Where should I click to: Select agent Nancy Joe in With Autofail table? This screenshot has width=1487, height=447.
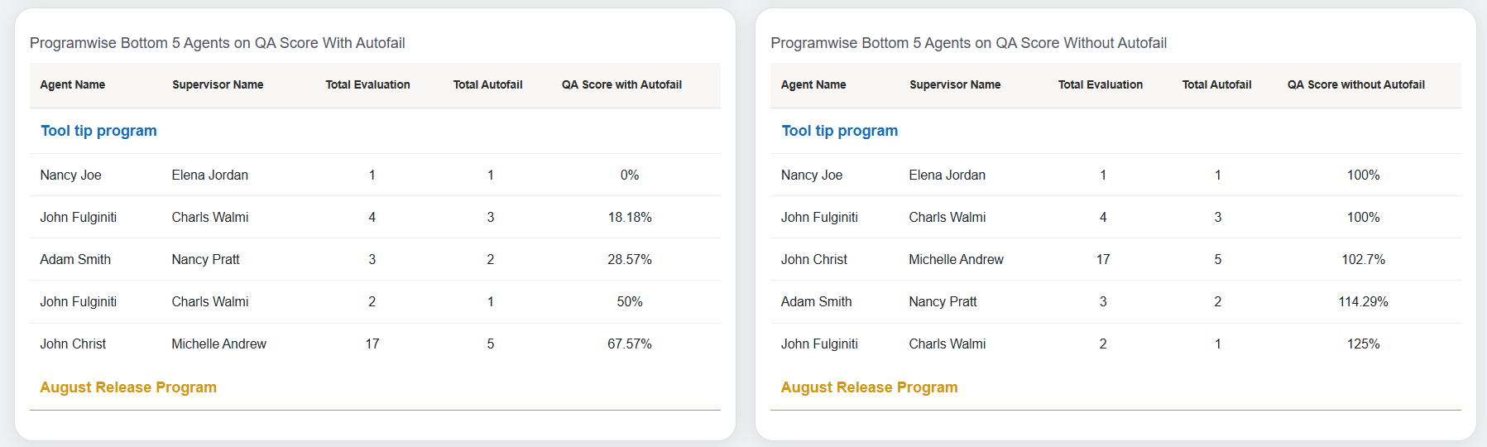click(x=70, y=175)
